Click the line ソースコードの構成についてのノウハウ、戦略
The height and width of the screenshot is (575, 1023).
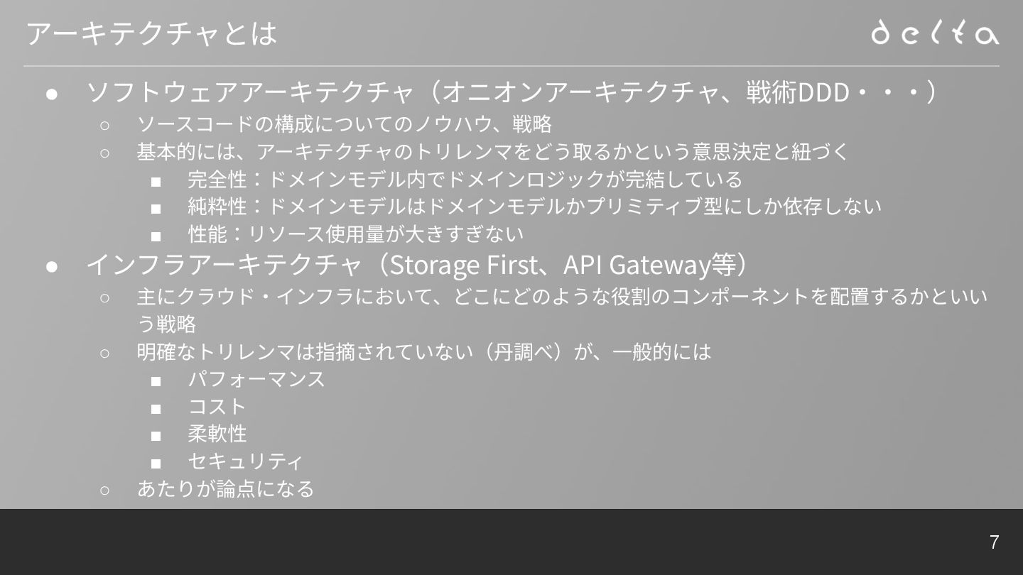click(345, 124)
